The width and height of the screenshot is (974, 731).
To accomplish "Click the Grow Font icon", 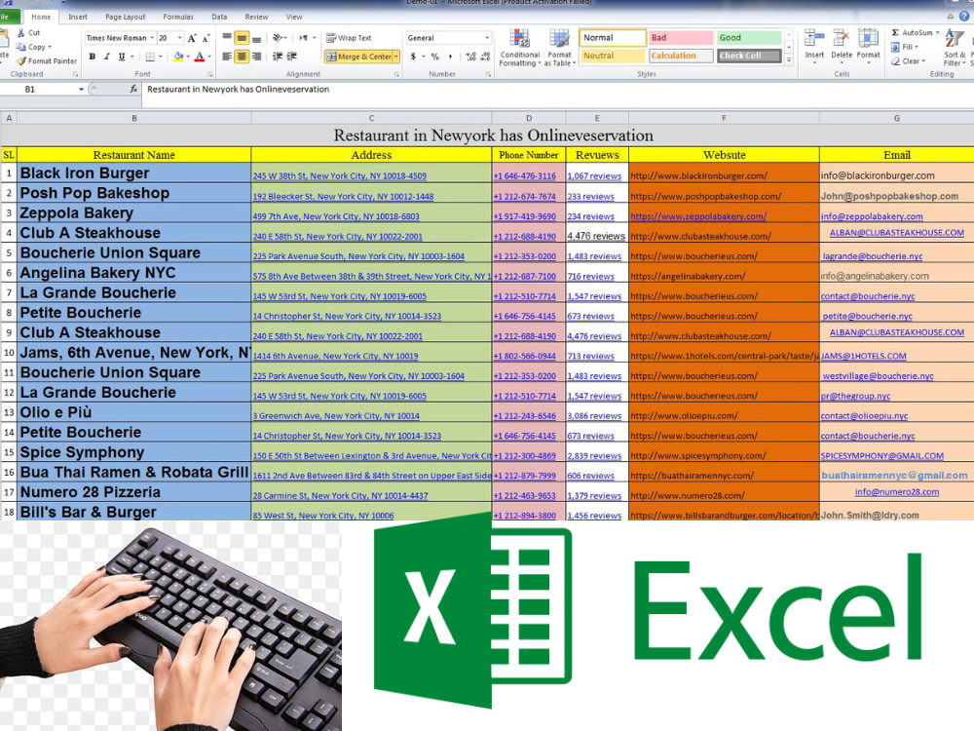I will [x=192, y=38].
